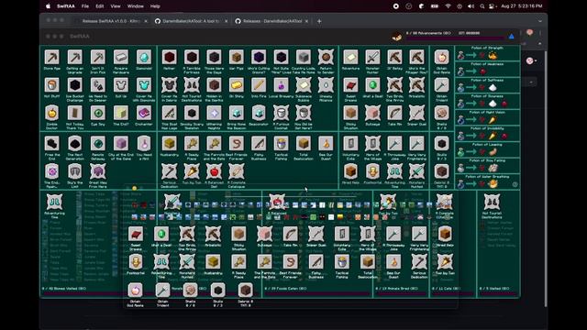Viewport: 587px width, 330px height.
Task: Select the Ice Bucket Challenge obsidian icon
Action: click(75, 85)
